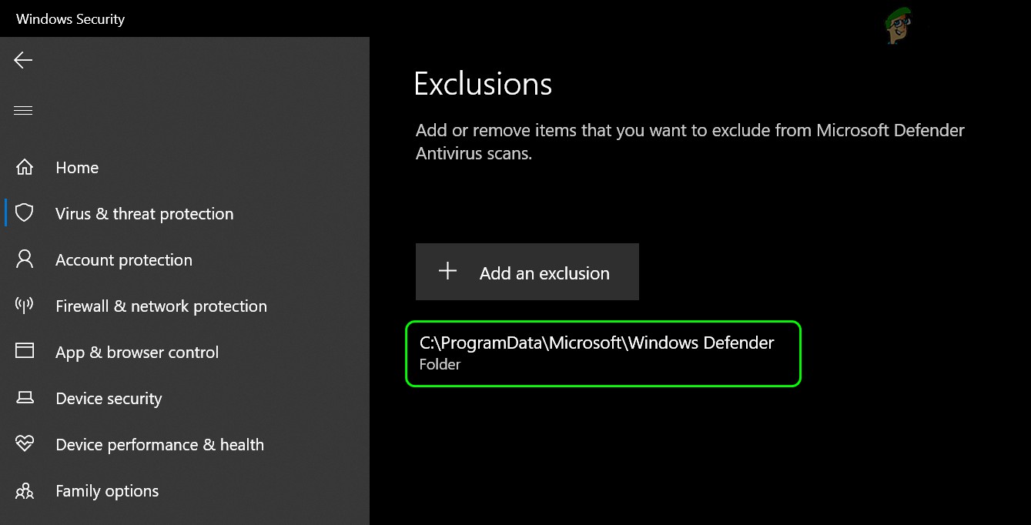Click the Windows Security window title

[70, 19]
